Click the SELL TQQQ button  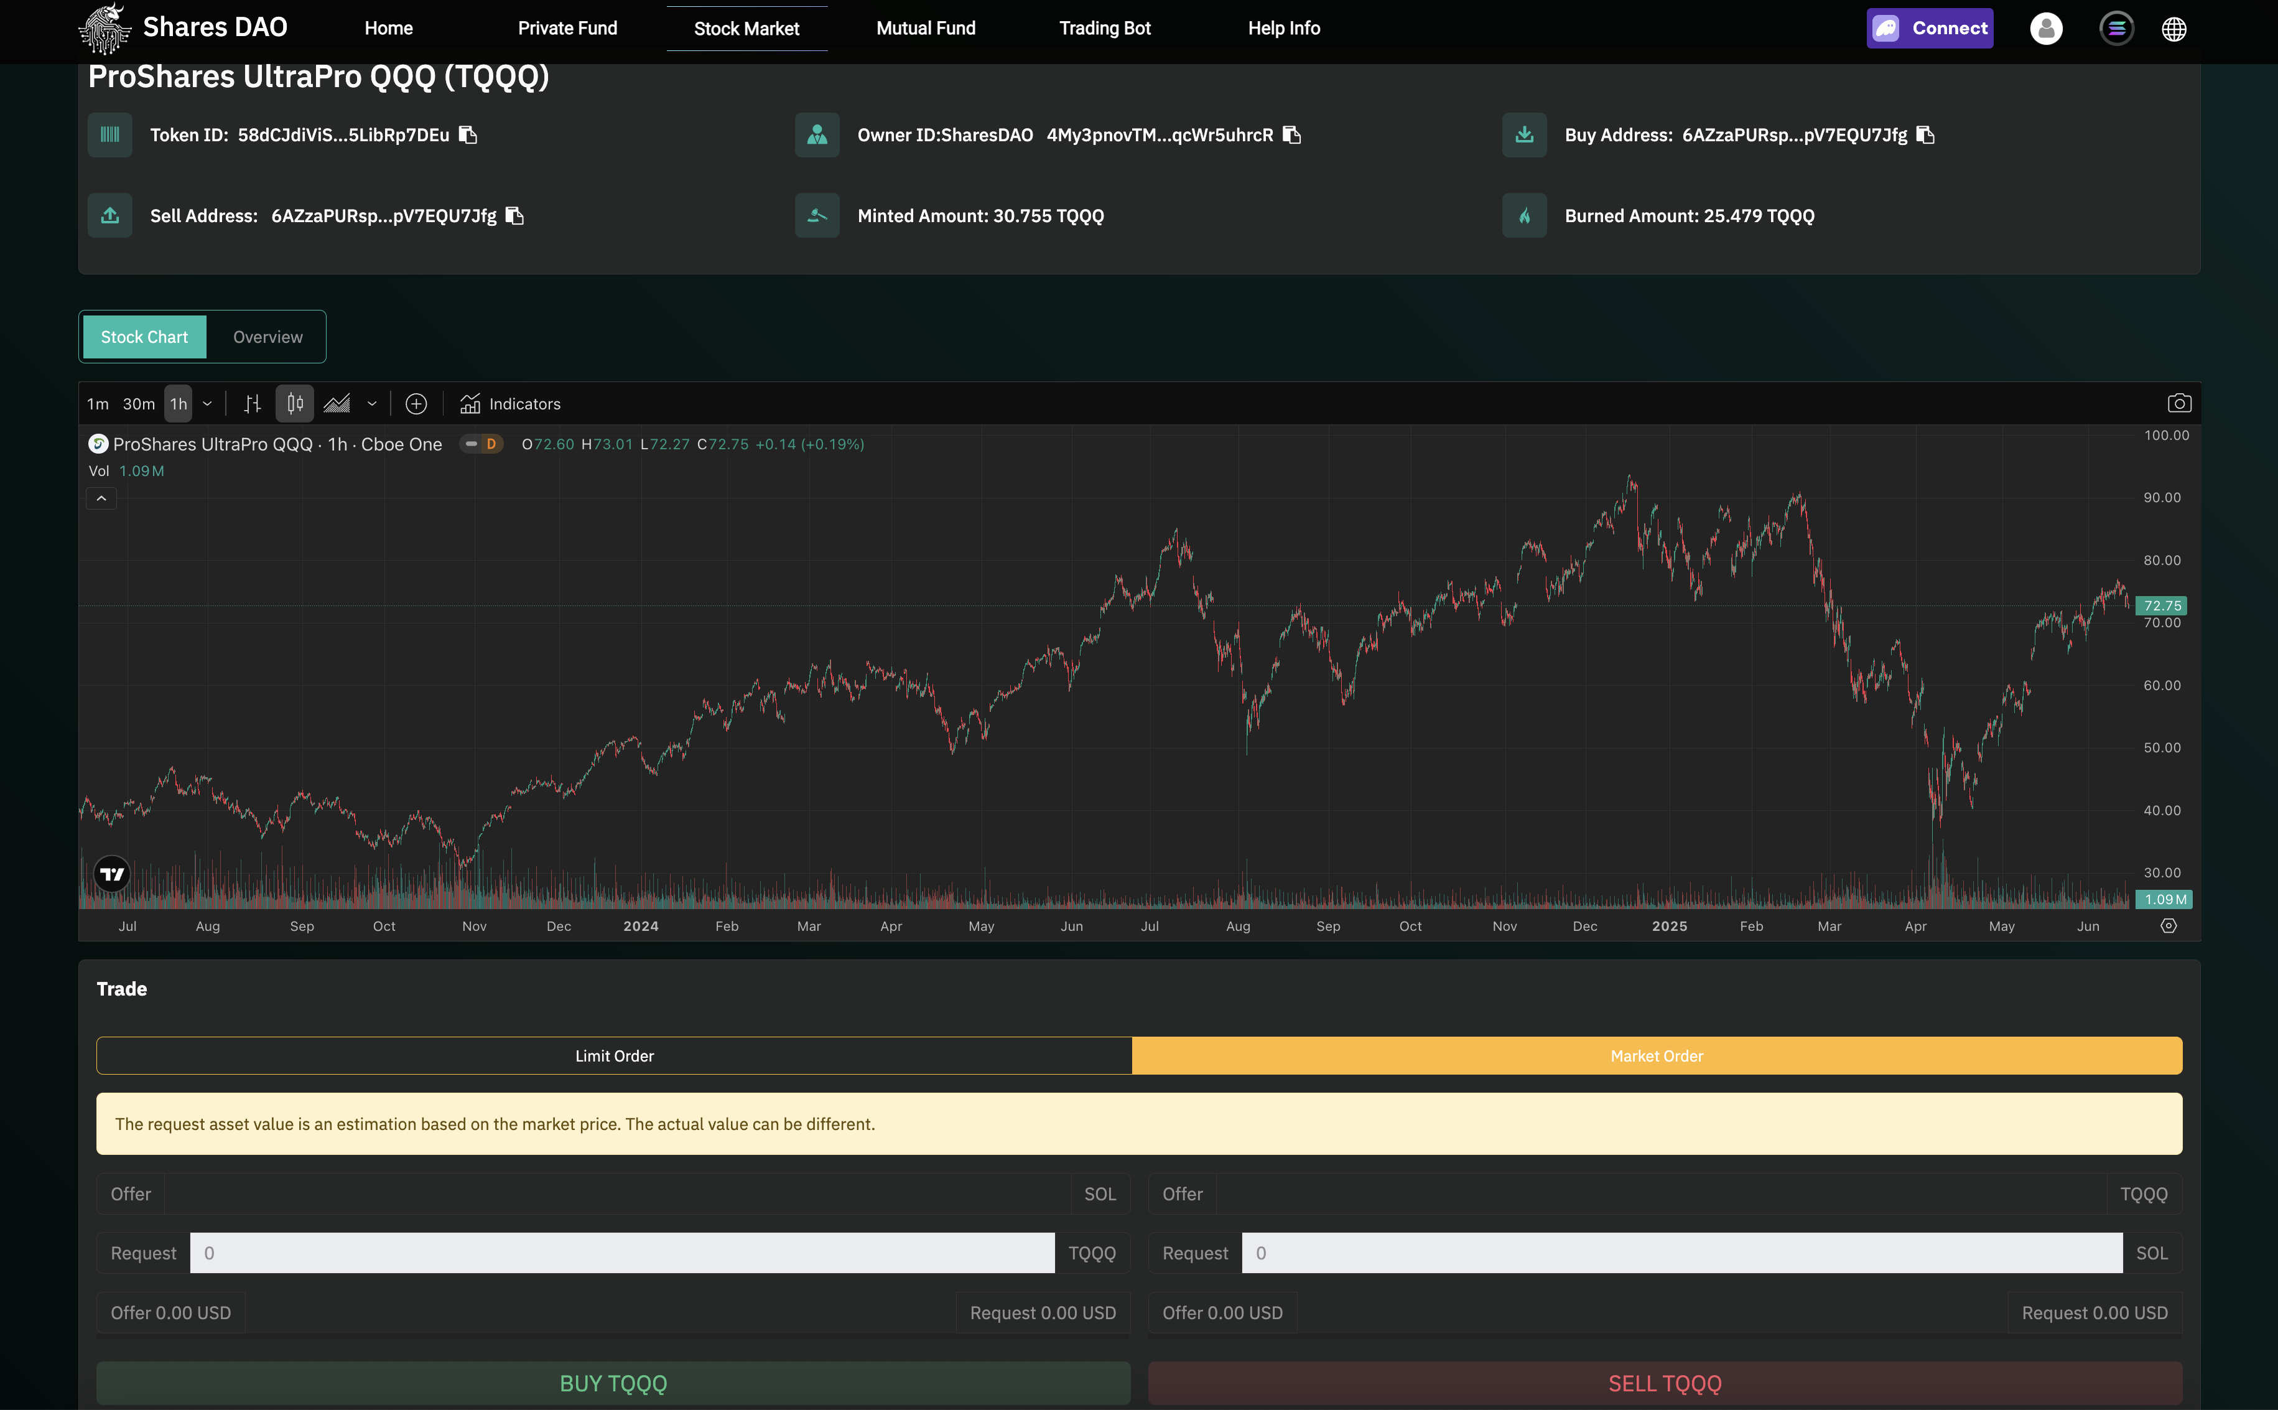pos(1665,1383)
